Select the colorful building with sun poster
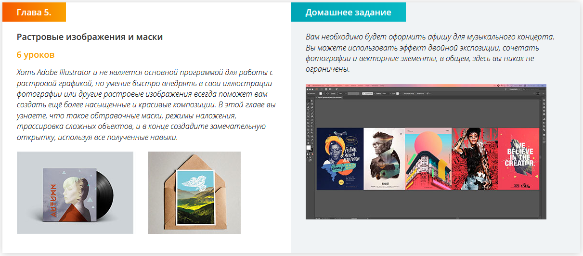Image resolution: width=583 pixels, height=256 pixels. [428, 159]
